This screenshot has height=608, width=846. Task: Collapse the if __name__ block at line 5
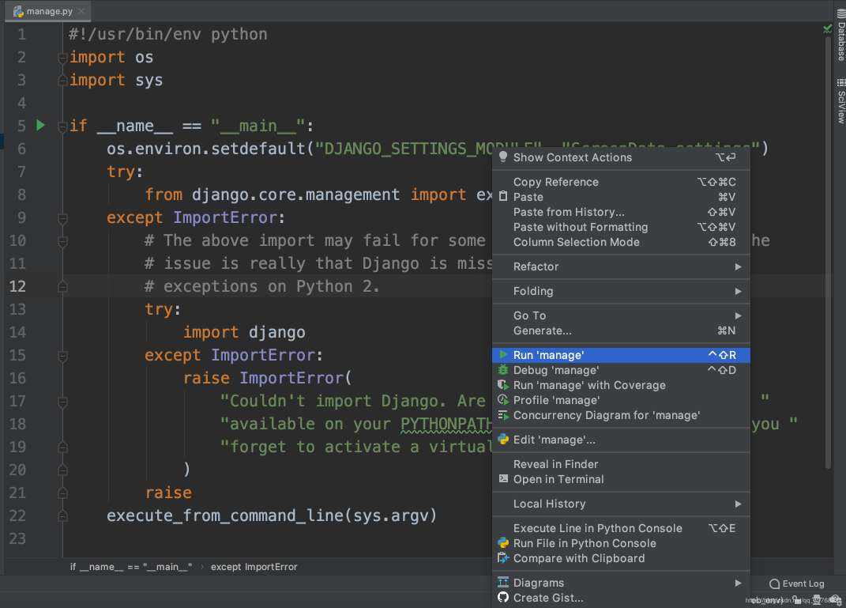[62, 127]
